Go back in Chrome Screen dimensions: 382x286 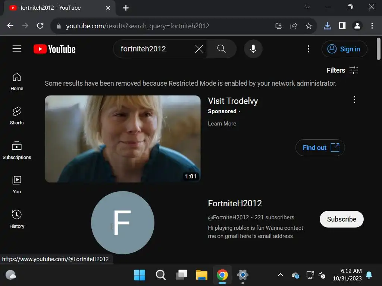10,26
